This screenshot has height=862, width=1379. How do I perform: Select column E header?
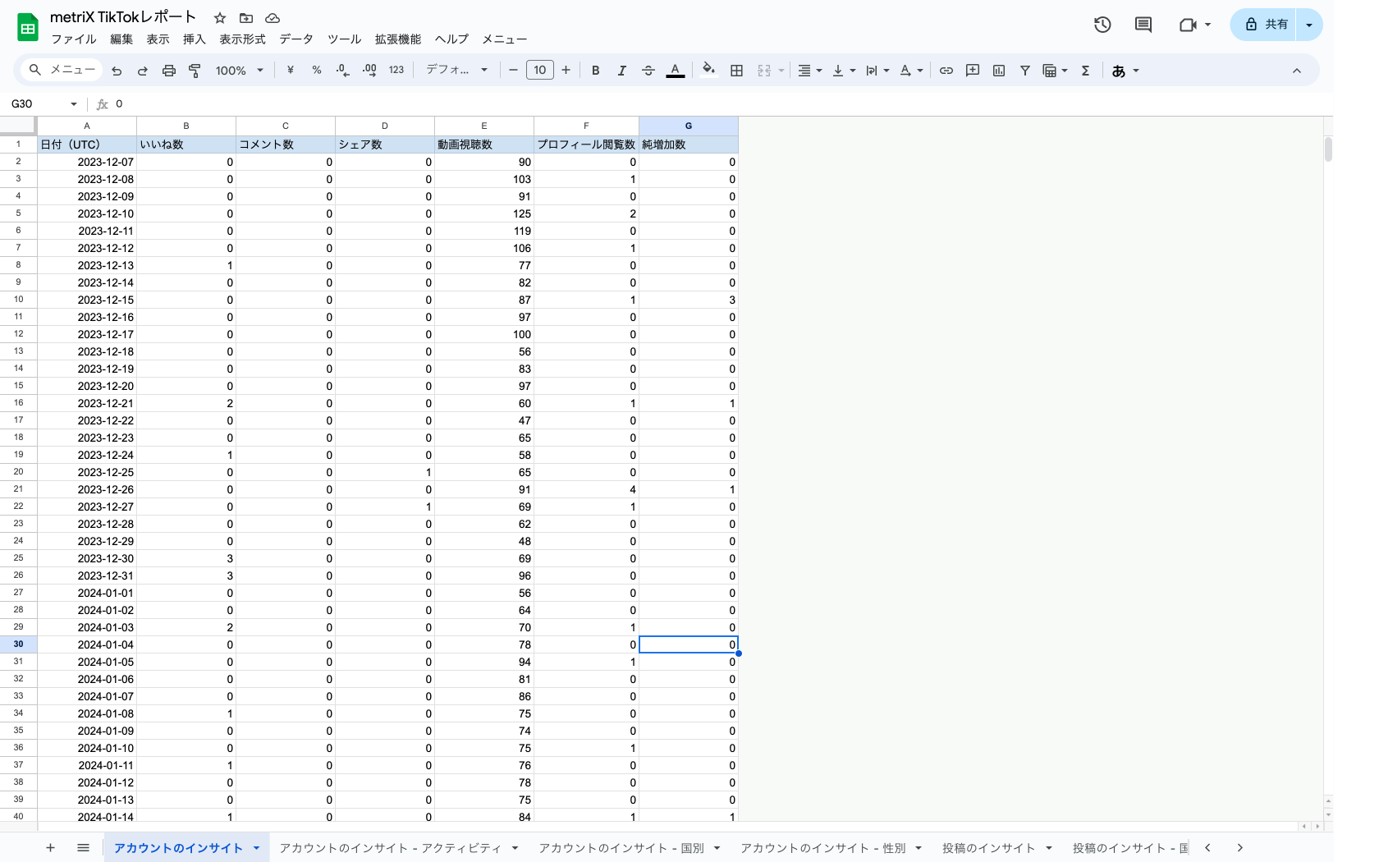pos(484,126)
